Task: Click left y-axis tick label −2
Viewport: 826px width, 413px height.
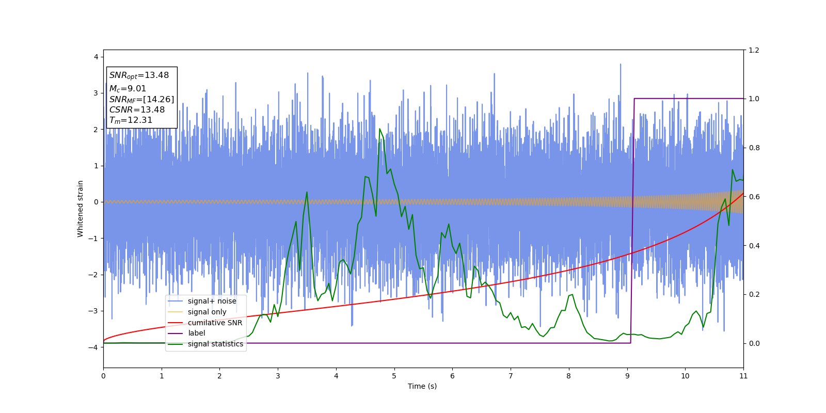Action: pyautogui.click(x=93, y=275)
